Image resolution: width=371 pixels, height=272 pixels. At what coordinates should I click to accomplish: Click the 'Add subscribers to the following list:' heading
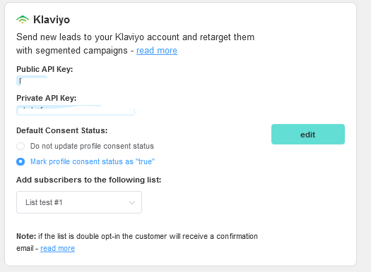(x=89, y=180)
